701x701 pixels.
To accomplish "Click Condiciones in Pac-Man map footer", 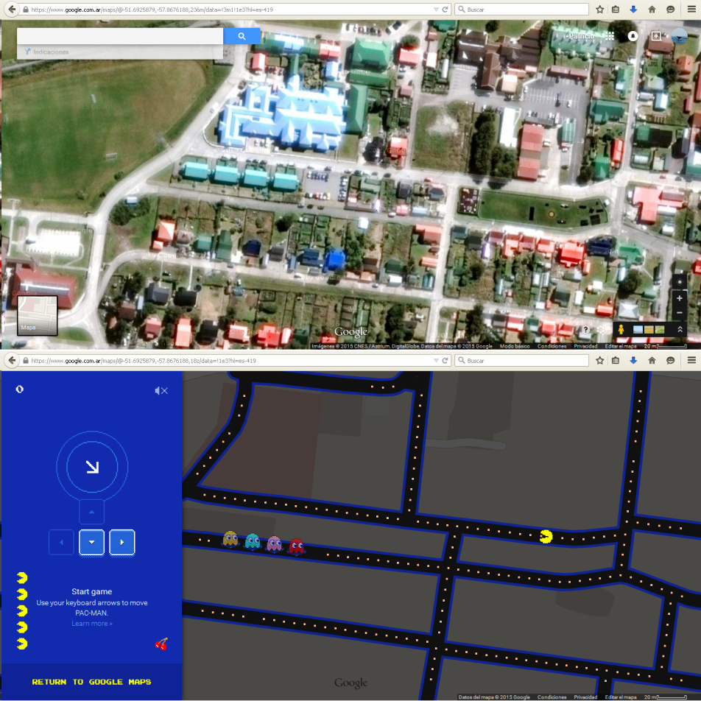I will [x=552, y=697].
